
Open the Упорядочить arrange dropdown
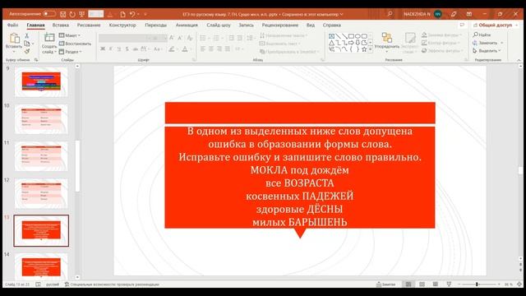(386, 43)
